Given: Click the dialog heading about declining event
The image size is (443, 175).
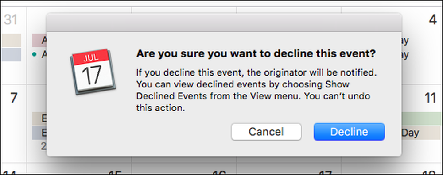Looking at the screenshot, I should tap(256, 53).
